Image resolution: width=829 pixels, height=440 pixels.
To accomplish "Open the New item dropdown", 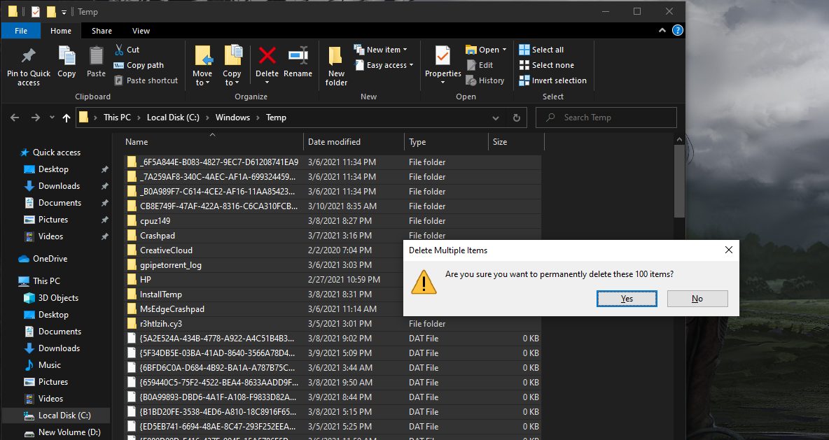I will pos(387,50).
